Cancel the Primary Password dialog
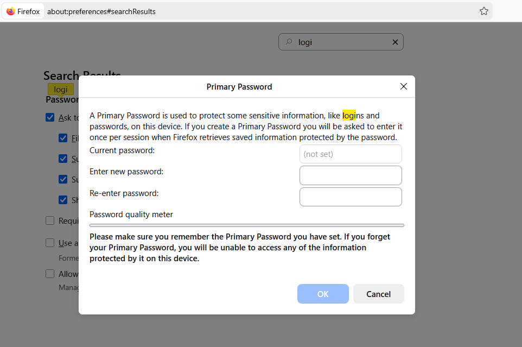522x347 pixels. [x=378, y=294]
